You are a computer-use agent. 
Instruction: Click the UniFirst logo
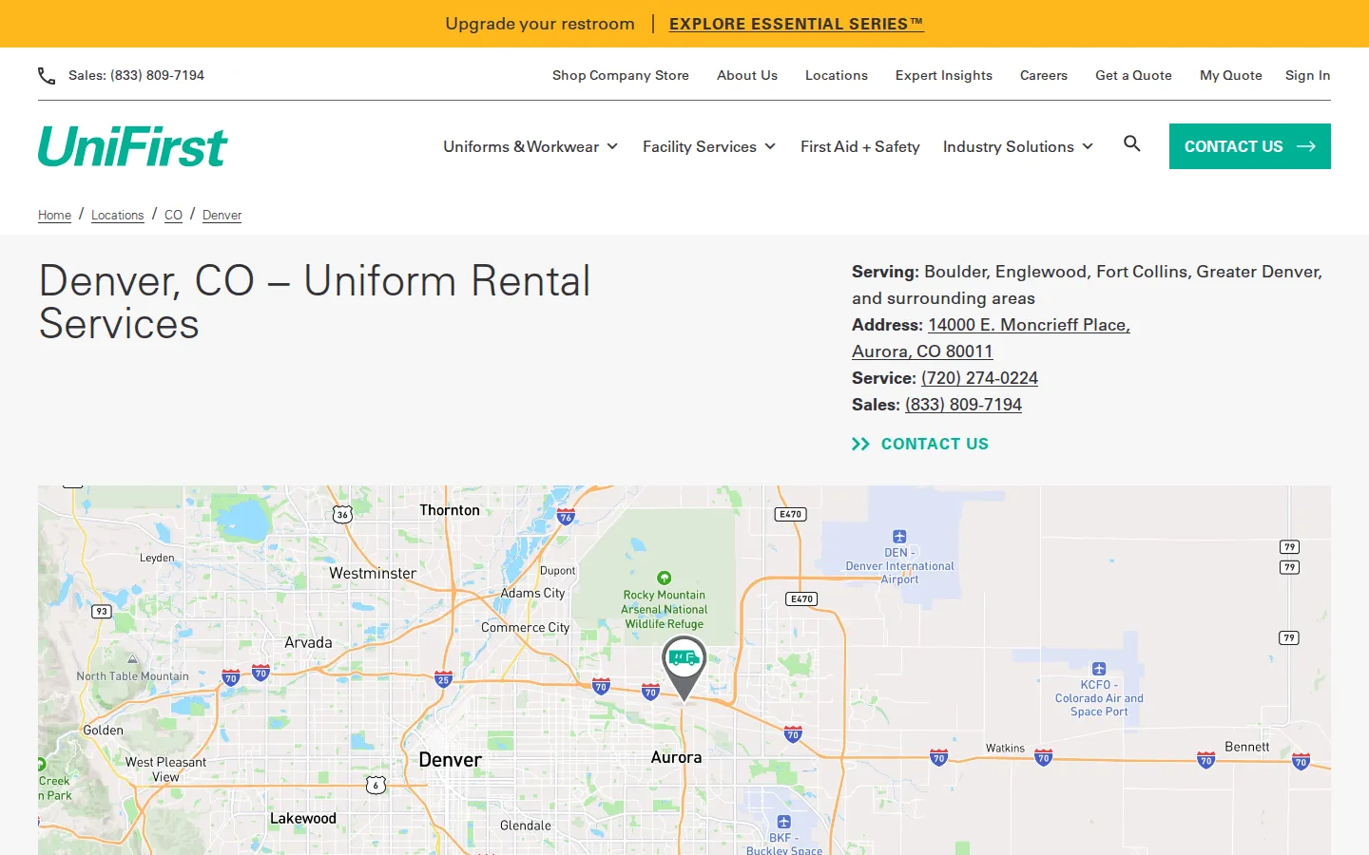(133, 146)
